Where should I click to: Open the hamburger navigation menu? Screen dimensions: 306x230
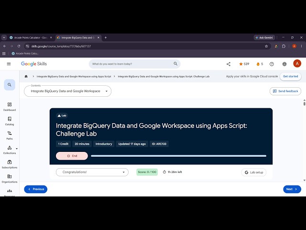pos(9,64)
